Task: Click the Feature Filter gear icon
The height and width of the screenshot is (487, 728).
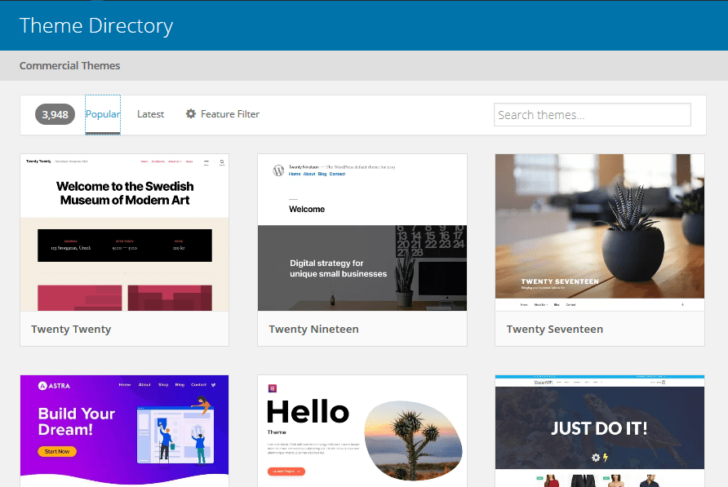Action: (x=191, y=113)
